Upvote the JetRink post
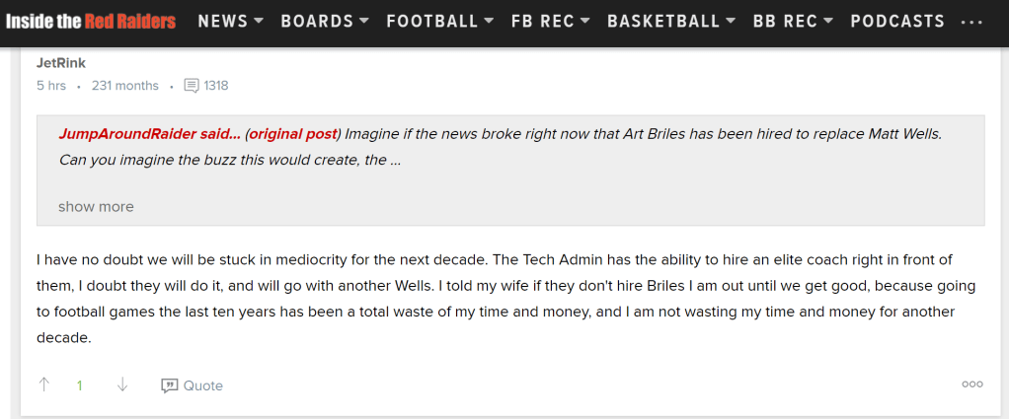The width and height of the screenshot is (1009, 419). tap(44, 385)
